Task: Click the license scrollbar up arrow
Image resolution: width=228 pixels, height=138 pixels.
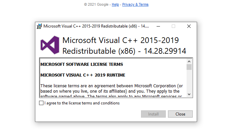Action: (x=189, y=61)
